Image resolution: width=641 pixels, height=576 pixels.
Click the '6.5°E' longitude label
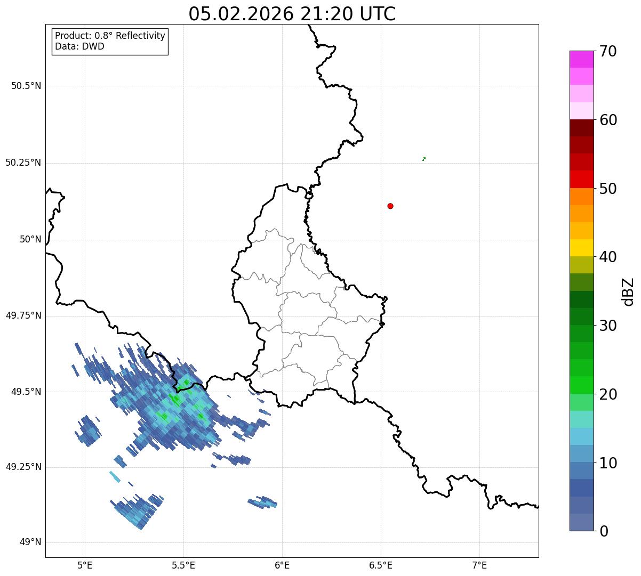[x=381, y=565]
